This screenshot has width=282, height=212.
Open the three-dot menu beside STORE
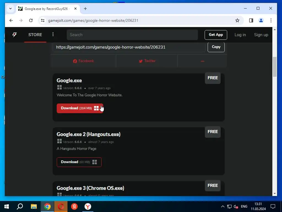[x=53, y=34]
